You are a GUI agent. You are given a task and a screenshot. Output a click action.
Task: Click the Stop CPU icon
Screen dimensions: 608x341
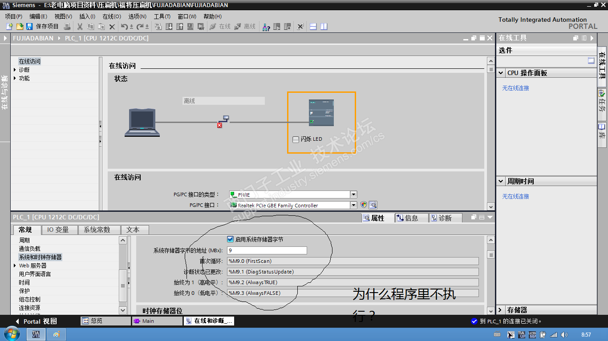(x=288, y=27)
